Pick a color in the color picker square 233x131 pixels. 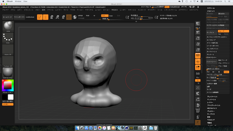coord(8,85)
